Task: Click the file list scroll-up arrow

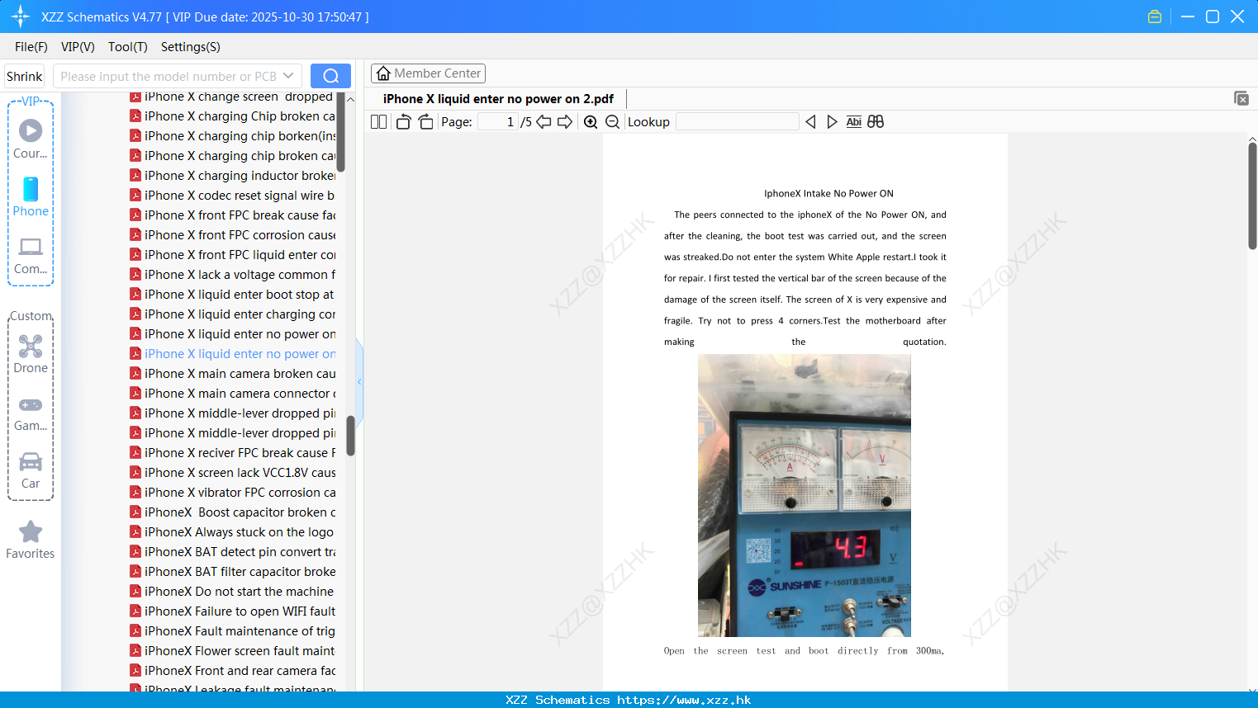Action: [x=350, y=99]
